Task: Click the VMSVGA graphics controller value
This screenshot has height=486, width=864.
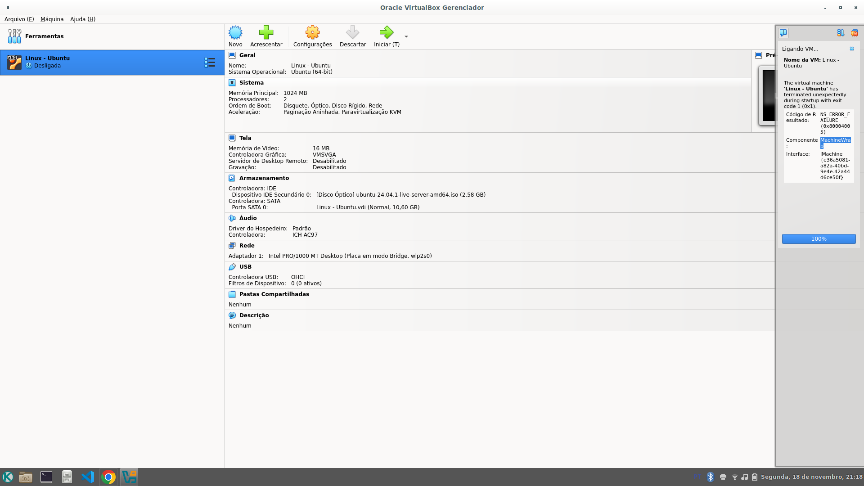Action: pyautogui.click(x=324, y=154)
